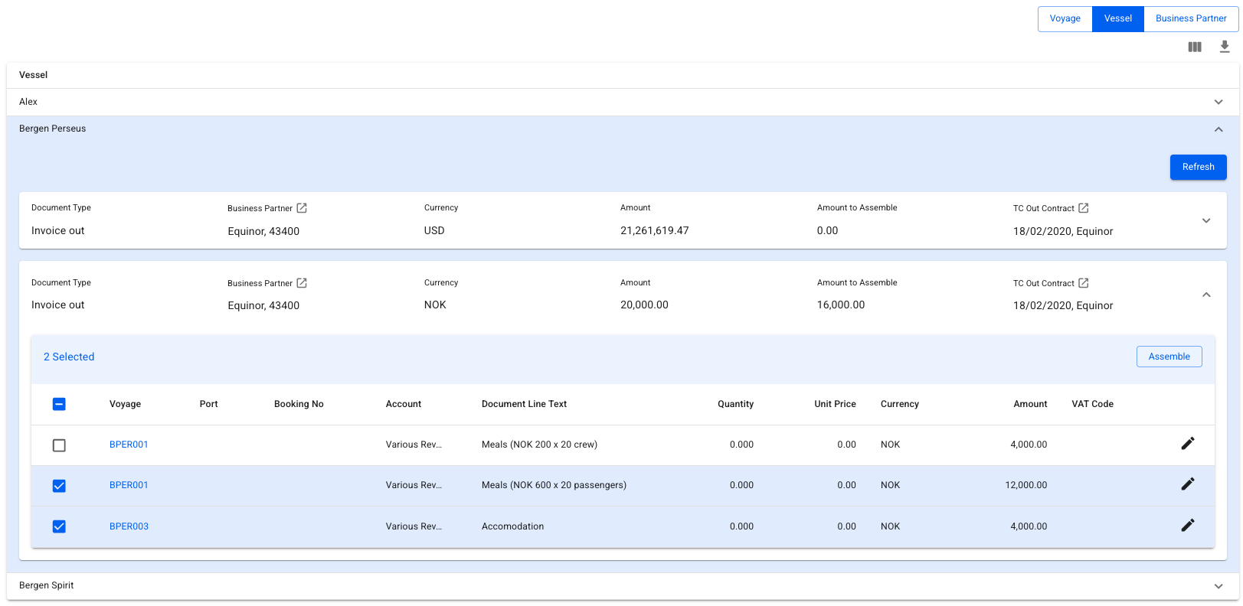This screenshot has height=606, width=1243.
Task: Click the column view icon
Action: point(1194,47)
